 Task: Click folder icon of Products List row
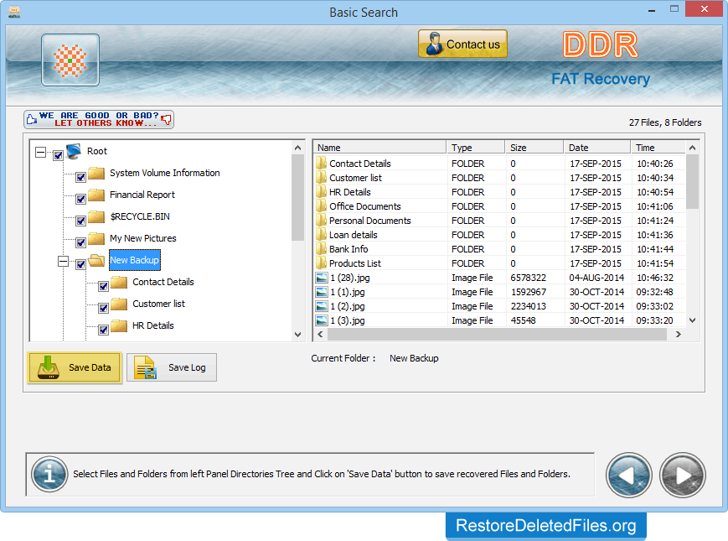pyautogui.click(x=322, y=263)
